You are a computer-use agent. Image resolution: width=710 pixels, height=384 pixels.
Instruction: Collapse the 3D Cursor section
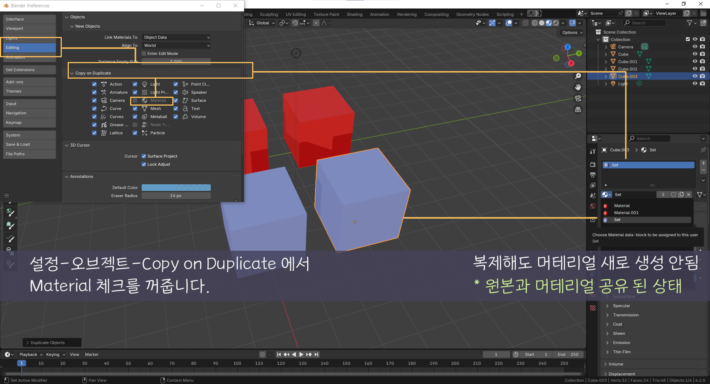[x=67, y=145]
